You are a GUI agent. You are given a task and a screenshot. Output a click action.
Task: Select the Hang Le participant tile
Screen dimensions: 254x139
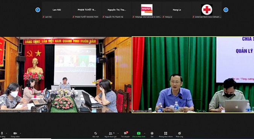point(177,10)
